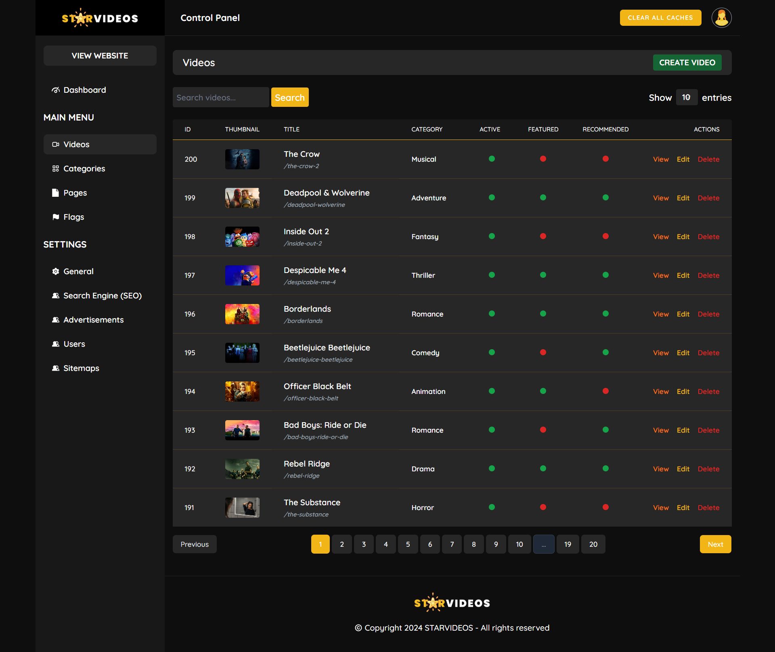Open the Show entries count selector

point(687,97)
